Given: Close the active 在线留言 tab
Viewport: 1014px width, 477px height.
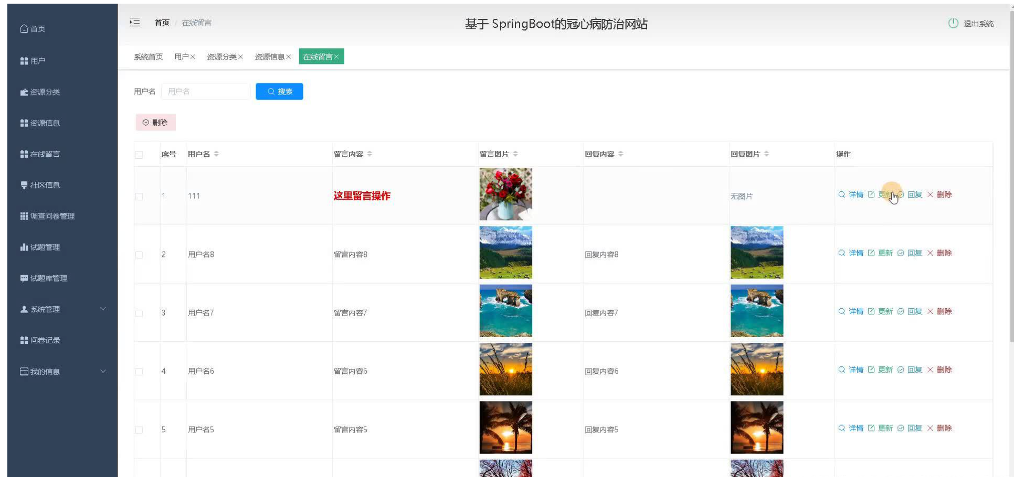Looking at the screenshot, I should click(x=336, y=57).
